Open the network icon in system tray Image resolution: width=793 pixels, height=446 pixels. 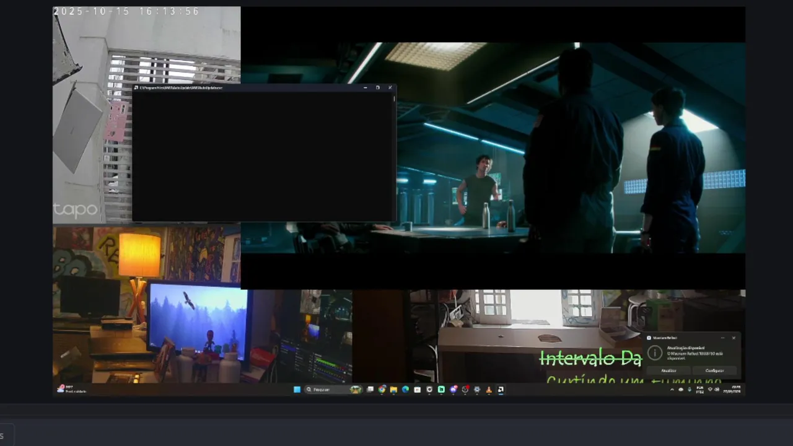710,390
